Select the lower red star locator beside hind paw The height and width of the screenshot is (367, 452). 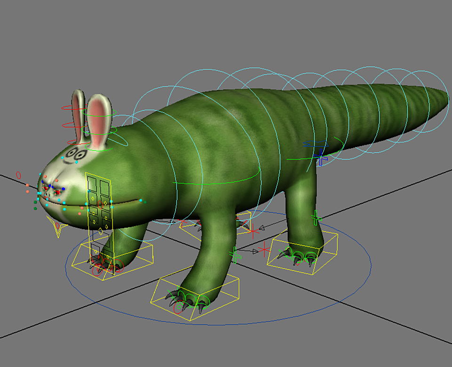click(x=264, y=250)
